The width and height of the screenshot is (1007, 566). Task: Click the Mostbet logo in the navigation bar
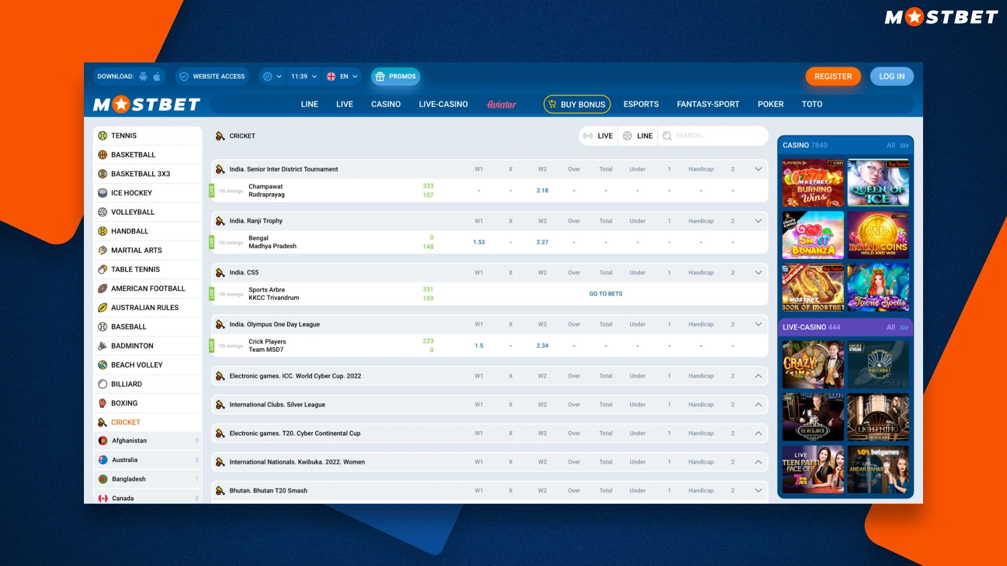click(147, 104)
